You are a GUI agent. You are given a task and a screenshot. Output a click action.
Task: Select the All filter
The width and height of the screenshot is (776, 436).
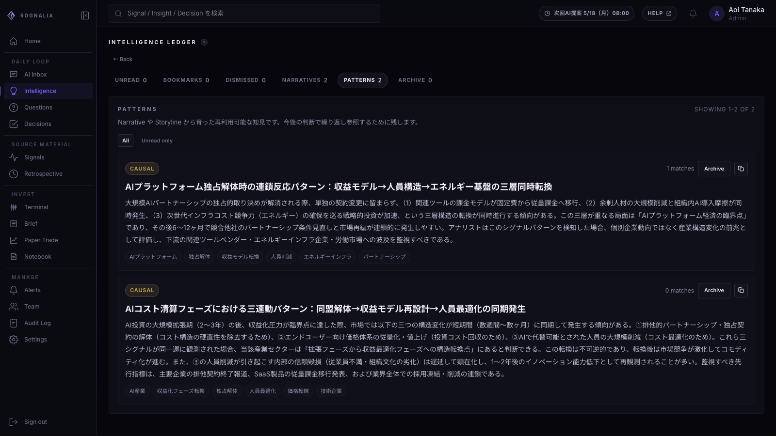pyautogui.click(x=126, y=140)
